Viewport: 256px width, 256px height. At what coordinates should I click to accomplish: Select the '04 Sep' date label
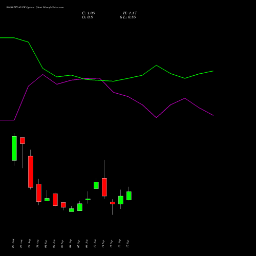71,243
